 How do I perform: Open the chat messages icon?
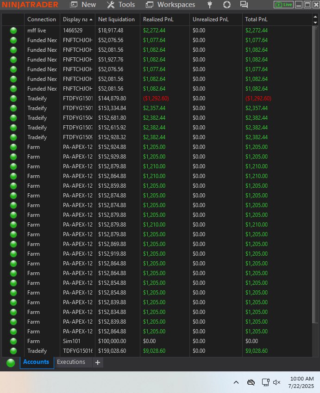pyautogui.click(x=244, y=5)
